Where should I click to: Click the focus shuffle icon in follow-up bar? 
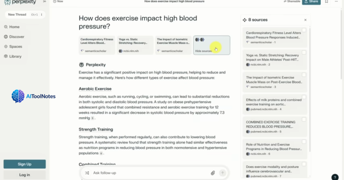(87, 173)
